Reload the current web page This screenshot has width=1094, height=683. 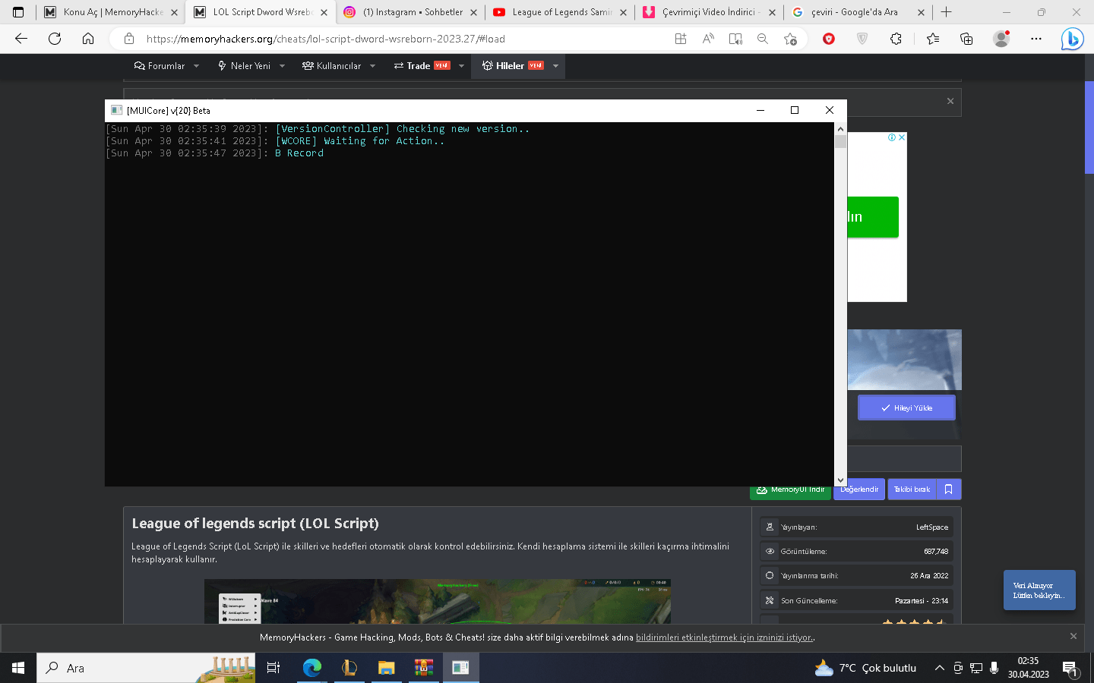click(55, 39)
